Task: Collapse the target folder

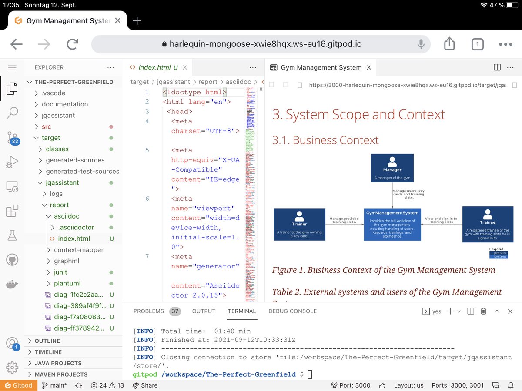Action: (x=50, y=138)
